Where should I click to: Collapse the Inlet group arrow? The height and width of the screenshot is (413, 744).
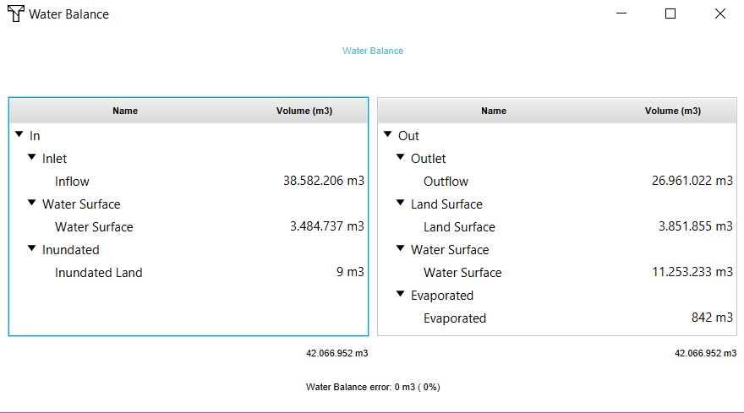[x=32, y=157]
